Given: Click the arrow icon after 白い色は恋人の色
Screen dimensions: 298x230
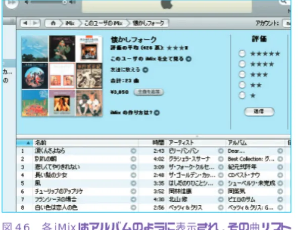Looking at the screenshot, I should (133, 208).
